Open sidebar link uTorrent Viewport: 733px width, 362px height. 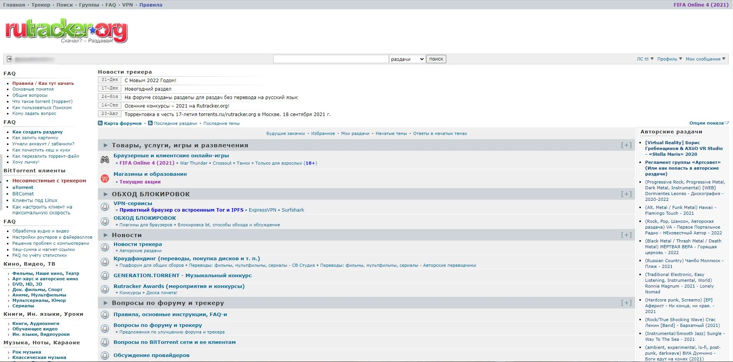pyautogui.click(x=23, y=187)
